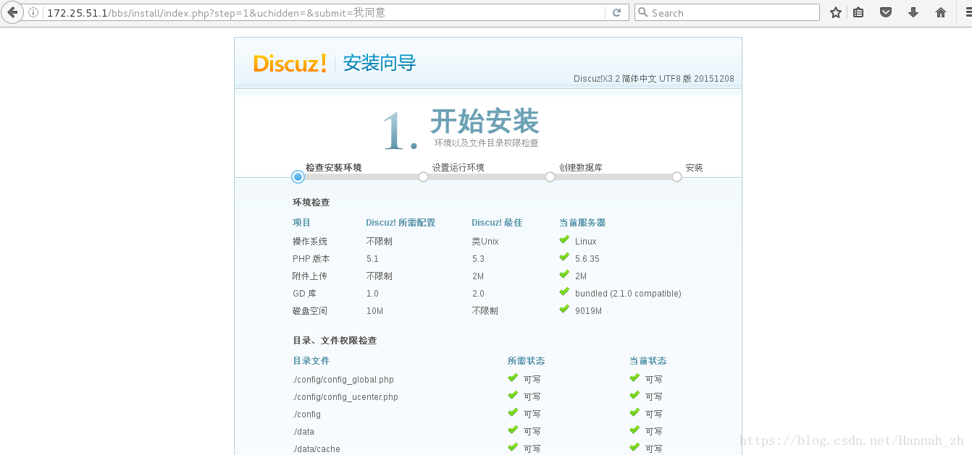The width and height of the screenshot is (972, 455).
Task: Show bookmarks list icon
Action: coord(858,12)
